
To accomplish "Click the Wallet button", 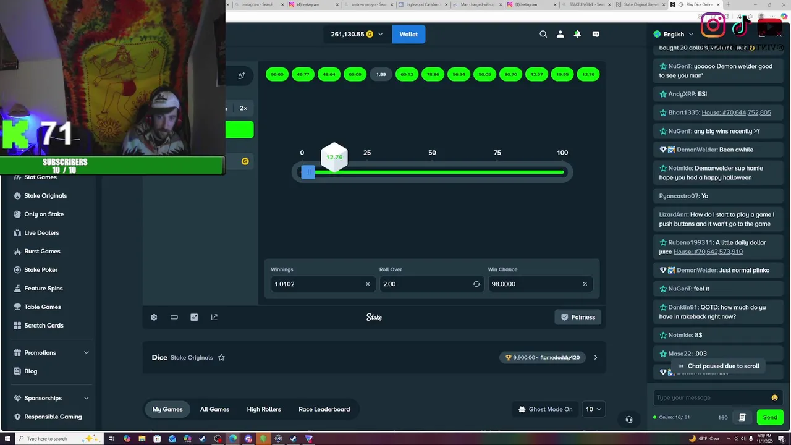I will coord(408,34).
